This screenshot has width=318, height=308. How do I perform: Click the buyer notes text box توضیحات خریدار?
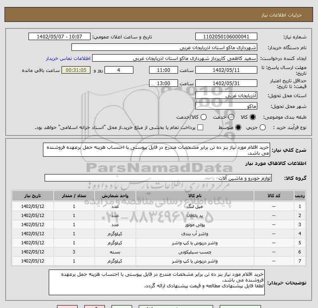(157, 282)
